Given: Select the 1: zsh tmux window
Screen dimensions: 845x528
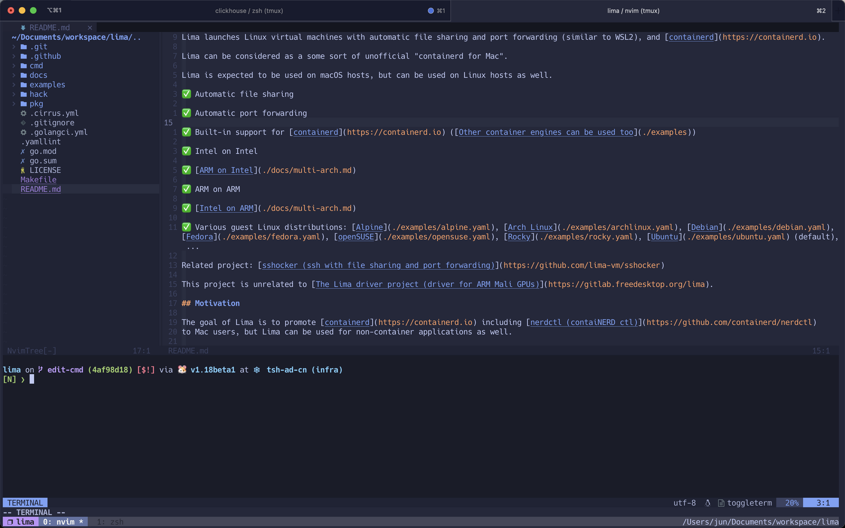Looking at the screenshot, I should (x=110, y=522).
